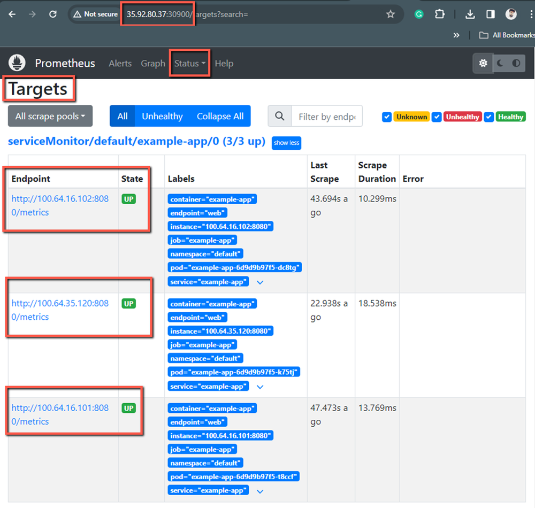
Task: Switch to the Alerts page
Action: (x=120, y=63)
